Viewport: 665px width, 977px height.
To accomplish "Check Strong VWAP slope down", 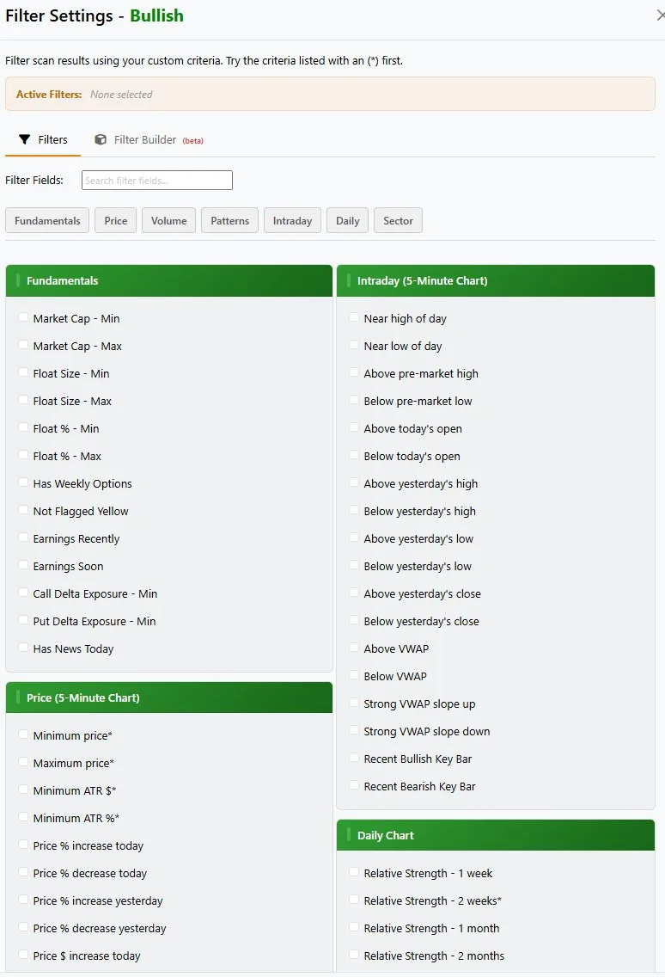I will click(354, 730).
